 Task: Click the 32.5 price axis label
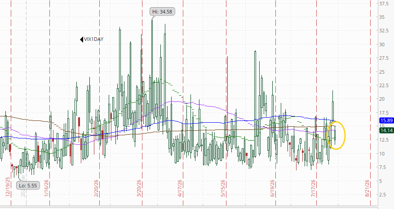(x=384, y=31)
